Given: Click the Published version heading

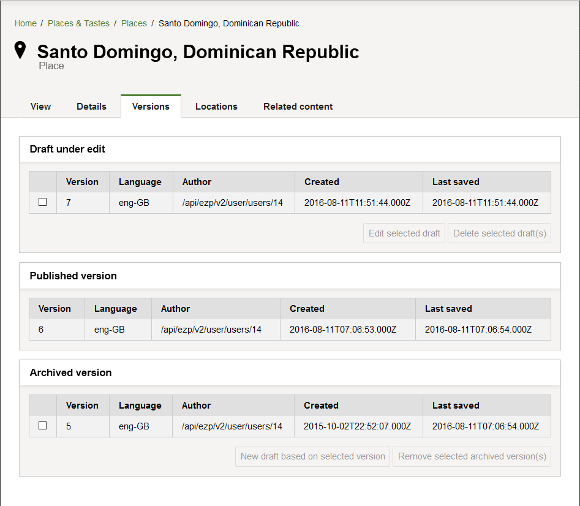Looking at the screenshot, I should click(73, 276).
